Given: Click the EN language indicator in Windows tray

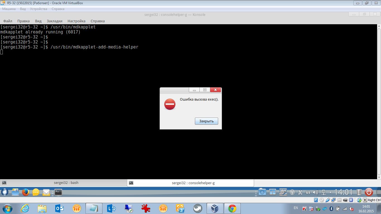Looking at the screenshot, I should tap(296, 208).
